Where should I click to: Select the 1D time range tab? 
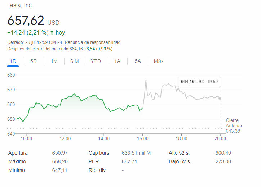pyautogui.click(x=13, y=61)
